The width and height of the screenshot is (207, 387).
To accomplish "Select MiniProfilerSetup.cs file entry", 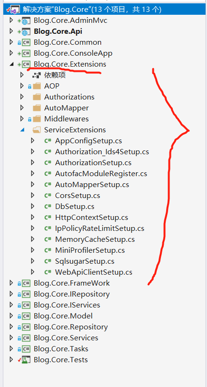I will 90,250.
